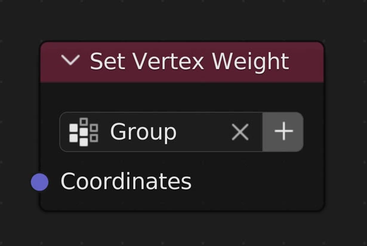
Task: Collapse the Set Vertex Weight node
Action: [71, 61]
